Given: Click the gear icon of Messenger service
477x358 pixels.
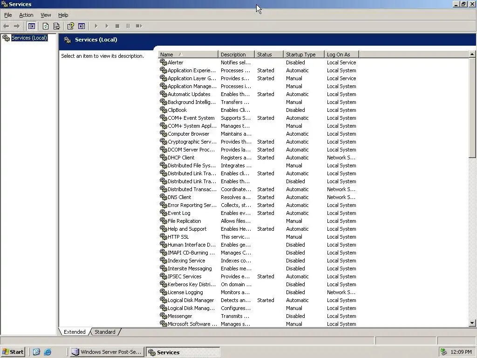Looking at the screenshot, I should coord(164,316).
